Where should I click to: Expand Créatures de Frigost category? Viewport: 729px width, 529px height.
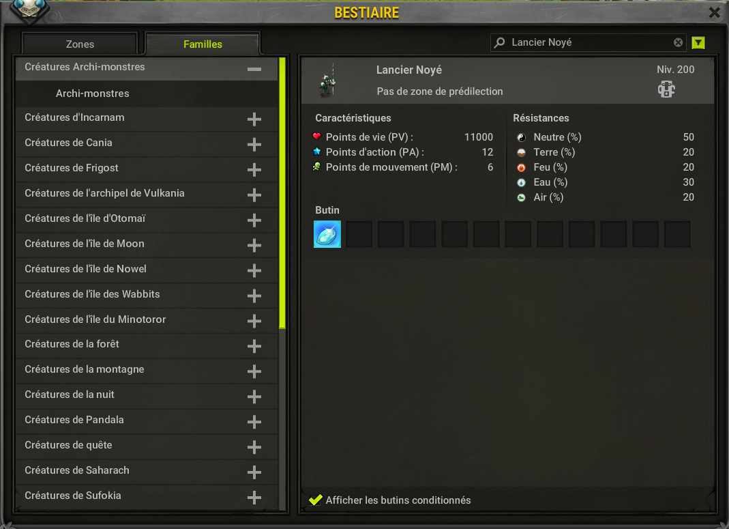pos(254,170)
